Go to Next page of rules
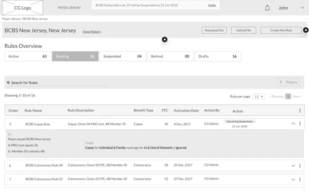This screenshot has width=309, height=191. pyautogui.click(x=297, y=96)
